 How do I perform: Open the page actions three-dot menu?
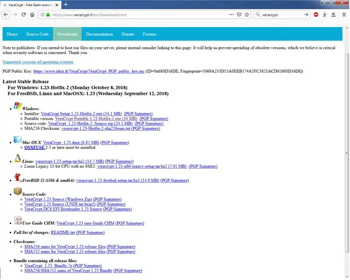[x=231, y=15]
